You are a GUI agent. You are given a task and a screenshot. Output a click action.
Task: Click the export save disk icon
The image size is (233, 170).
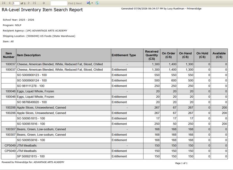89,3
